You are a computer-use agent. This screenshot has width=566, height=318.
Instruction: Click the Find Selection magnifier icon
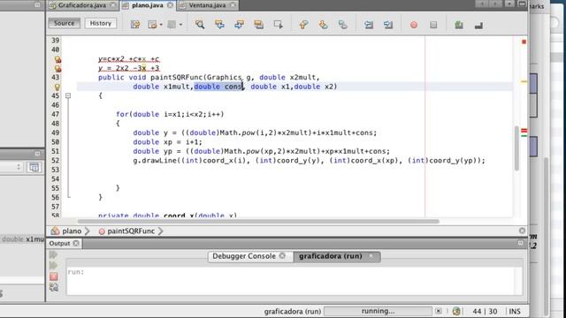point(200,25)
